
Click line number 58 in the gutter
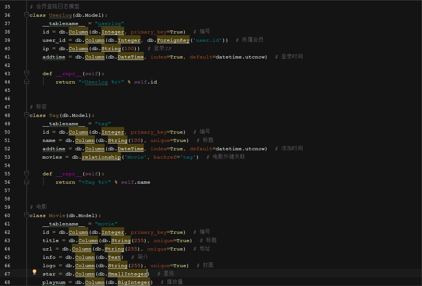tap(7, 199)
